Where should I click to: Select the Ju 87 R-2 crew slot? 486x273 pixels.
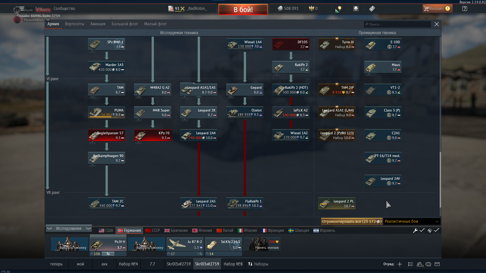pyautogui.click(x=185, y=244)
